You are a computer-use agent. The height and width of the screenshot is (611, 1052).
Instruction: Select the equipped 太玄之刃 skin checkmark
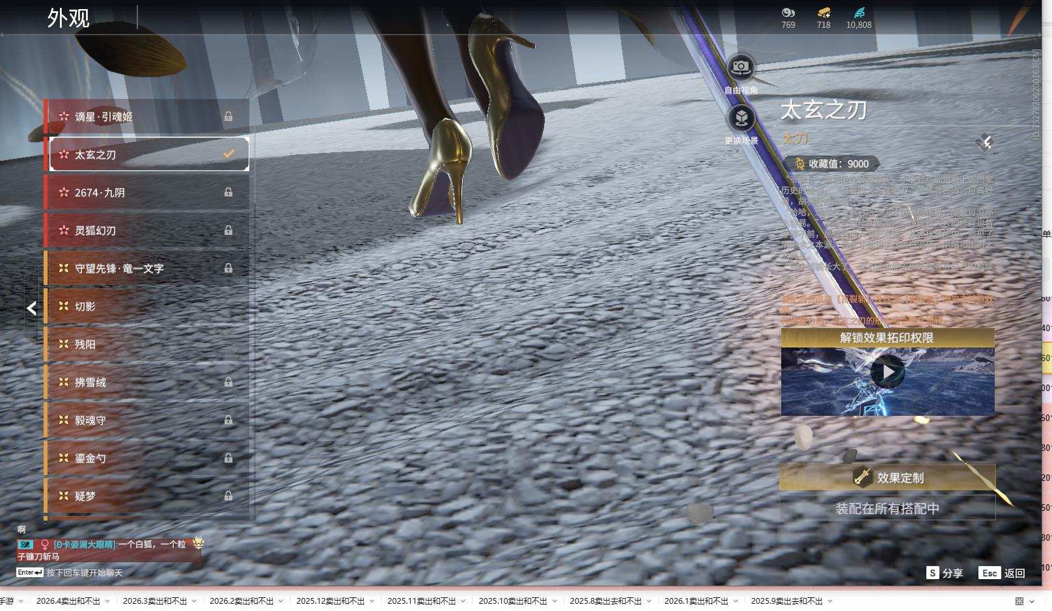pos(228,154)
